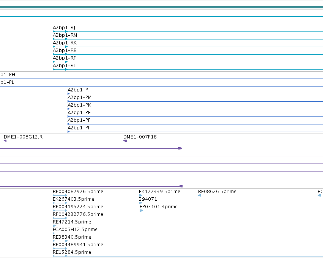This screenshot has width=323, height=258.
Task: Select the A2bp1-RK transcript label
Action: (x=65, y=43)
